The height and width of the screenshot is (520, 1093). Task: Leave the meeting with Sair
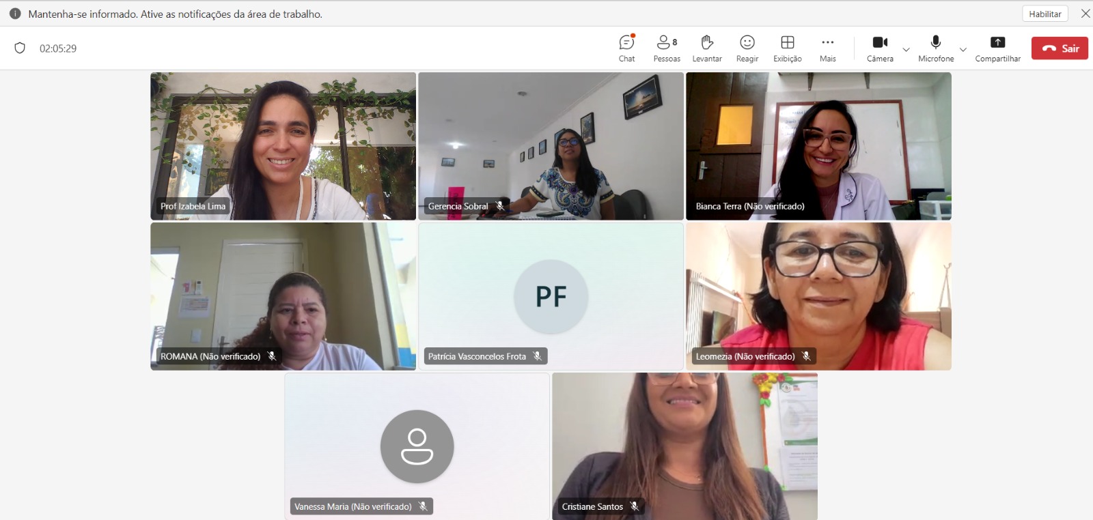1060,48
